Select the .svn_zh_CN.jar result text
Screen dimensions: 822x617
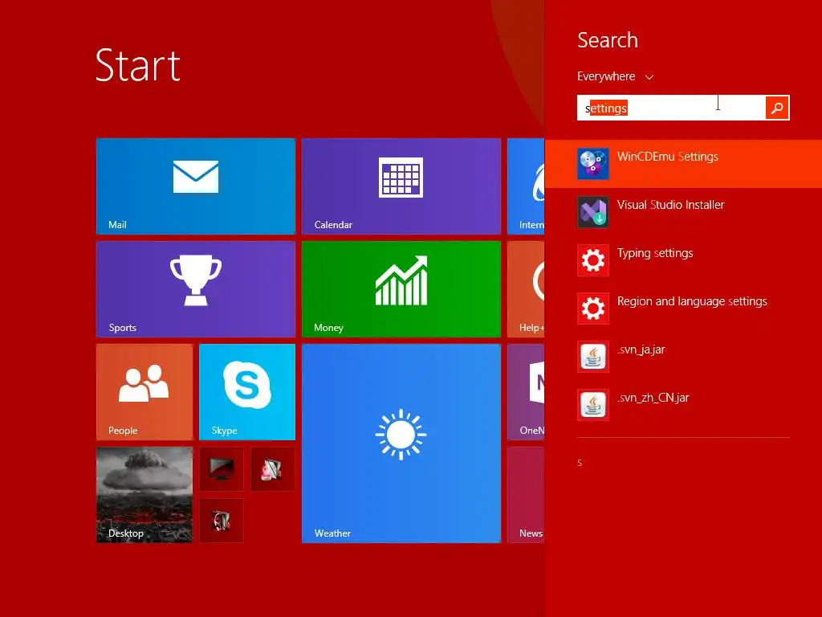[x=653, y=398]
